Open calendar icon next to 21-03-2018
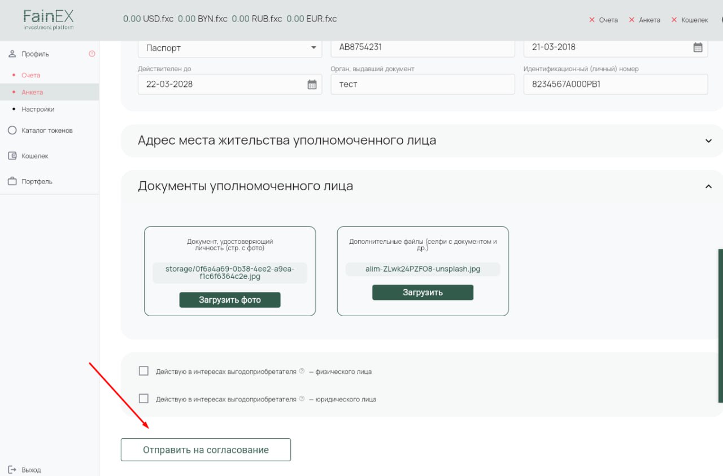Image resolution: width=723 pixels, height=476 pixels. (x=698, y=47)
